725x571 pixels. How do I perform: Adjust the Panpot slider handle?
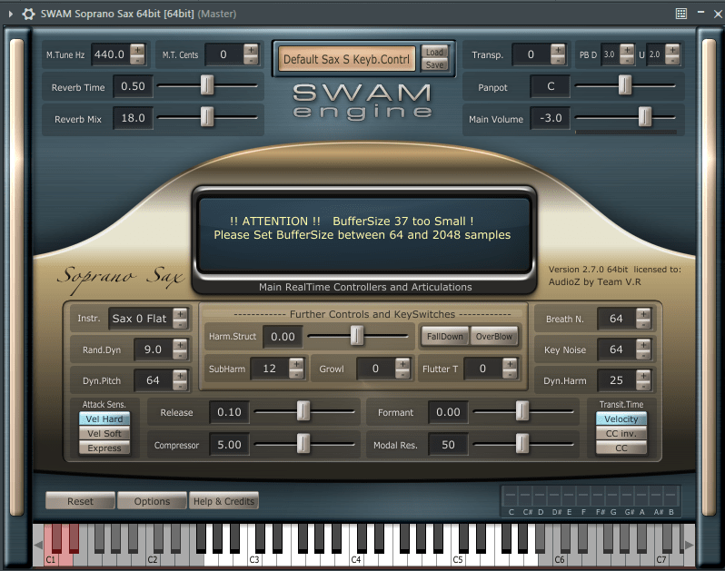click(x=625, y=85)
